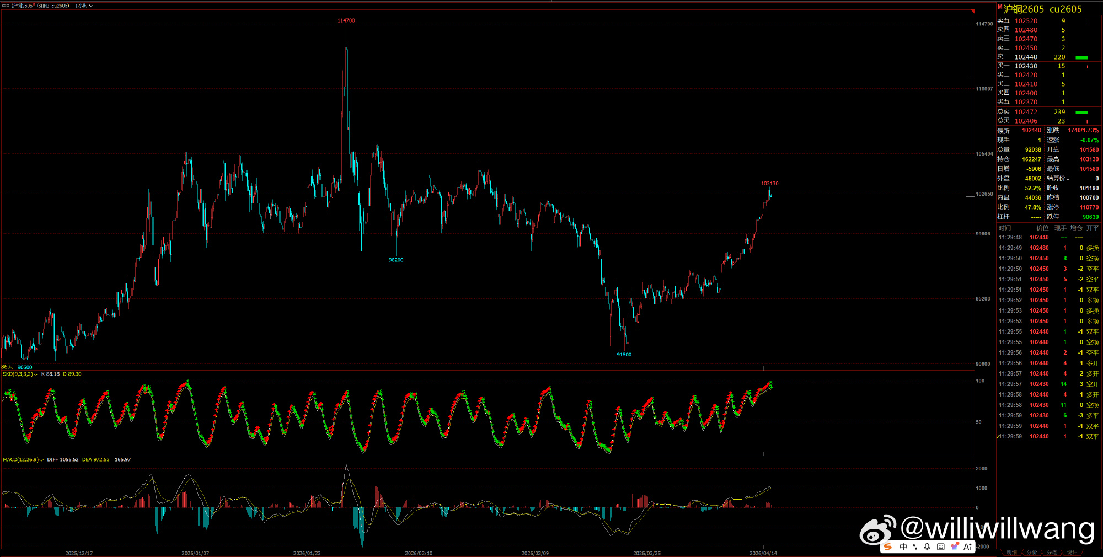This screenshot has height=557, width=1103.
Task: Open the 结算价 dropdown arrow
Action: (1068, 179)
